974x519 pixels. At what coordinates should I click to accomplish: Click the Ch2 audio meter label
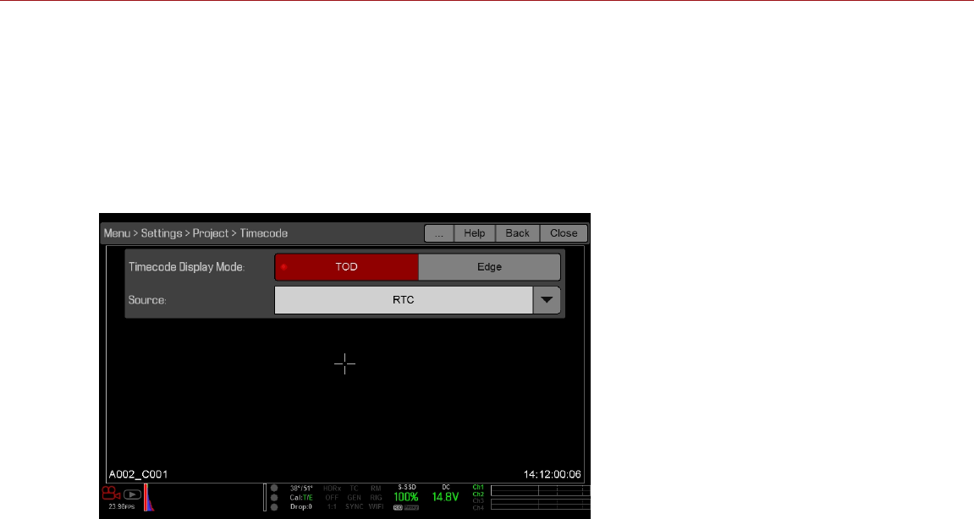477,494
